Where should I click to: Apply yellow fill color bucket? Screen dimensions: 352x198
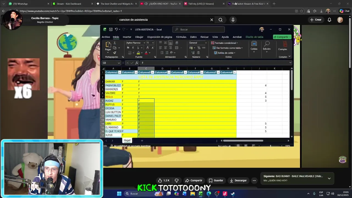click(x=138, y=53)
